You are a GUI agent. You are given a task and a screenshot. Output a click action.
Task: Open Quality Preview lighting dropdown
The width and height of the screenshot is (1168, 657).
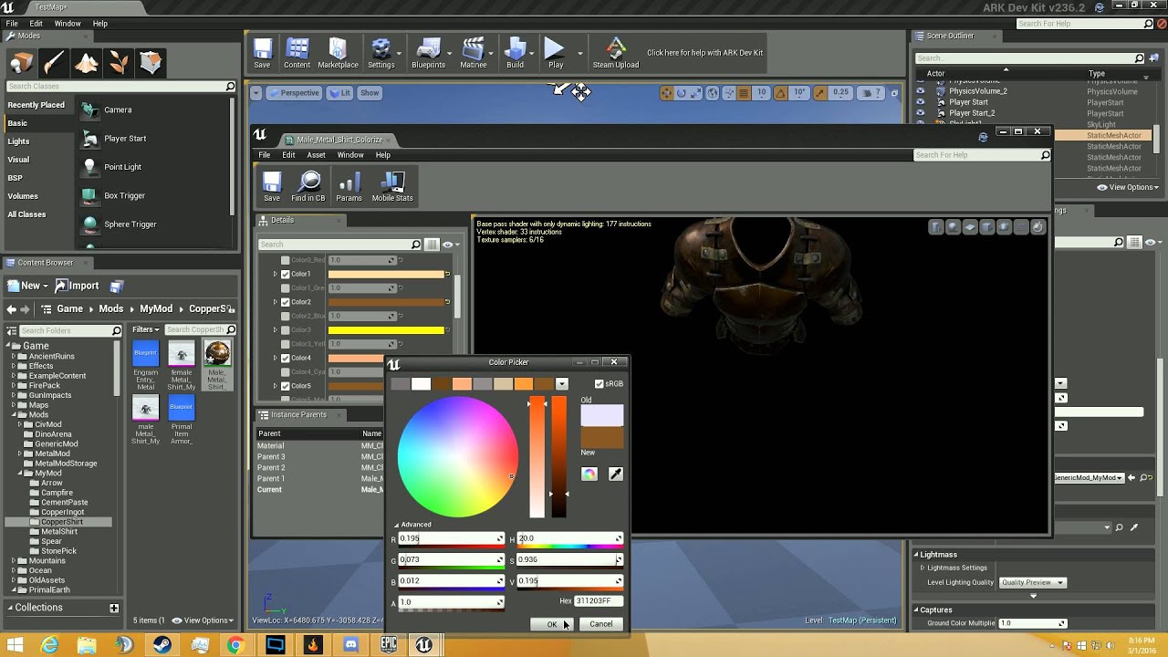click(1032, 582)
